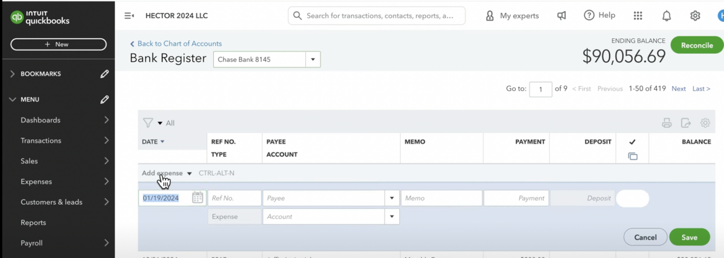Open the Add expense type dropdown

tap(189, 174)
